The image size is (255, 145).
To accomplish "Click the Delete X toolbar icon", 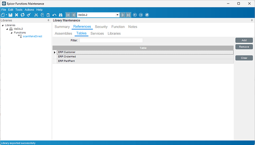I will pos(16,15).
